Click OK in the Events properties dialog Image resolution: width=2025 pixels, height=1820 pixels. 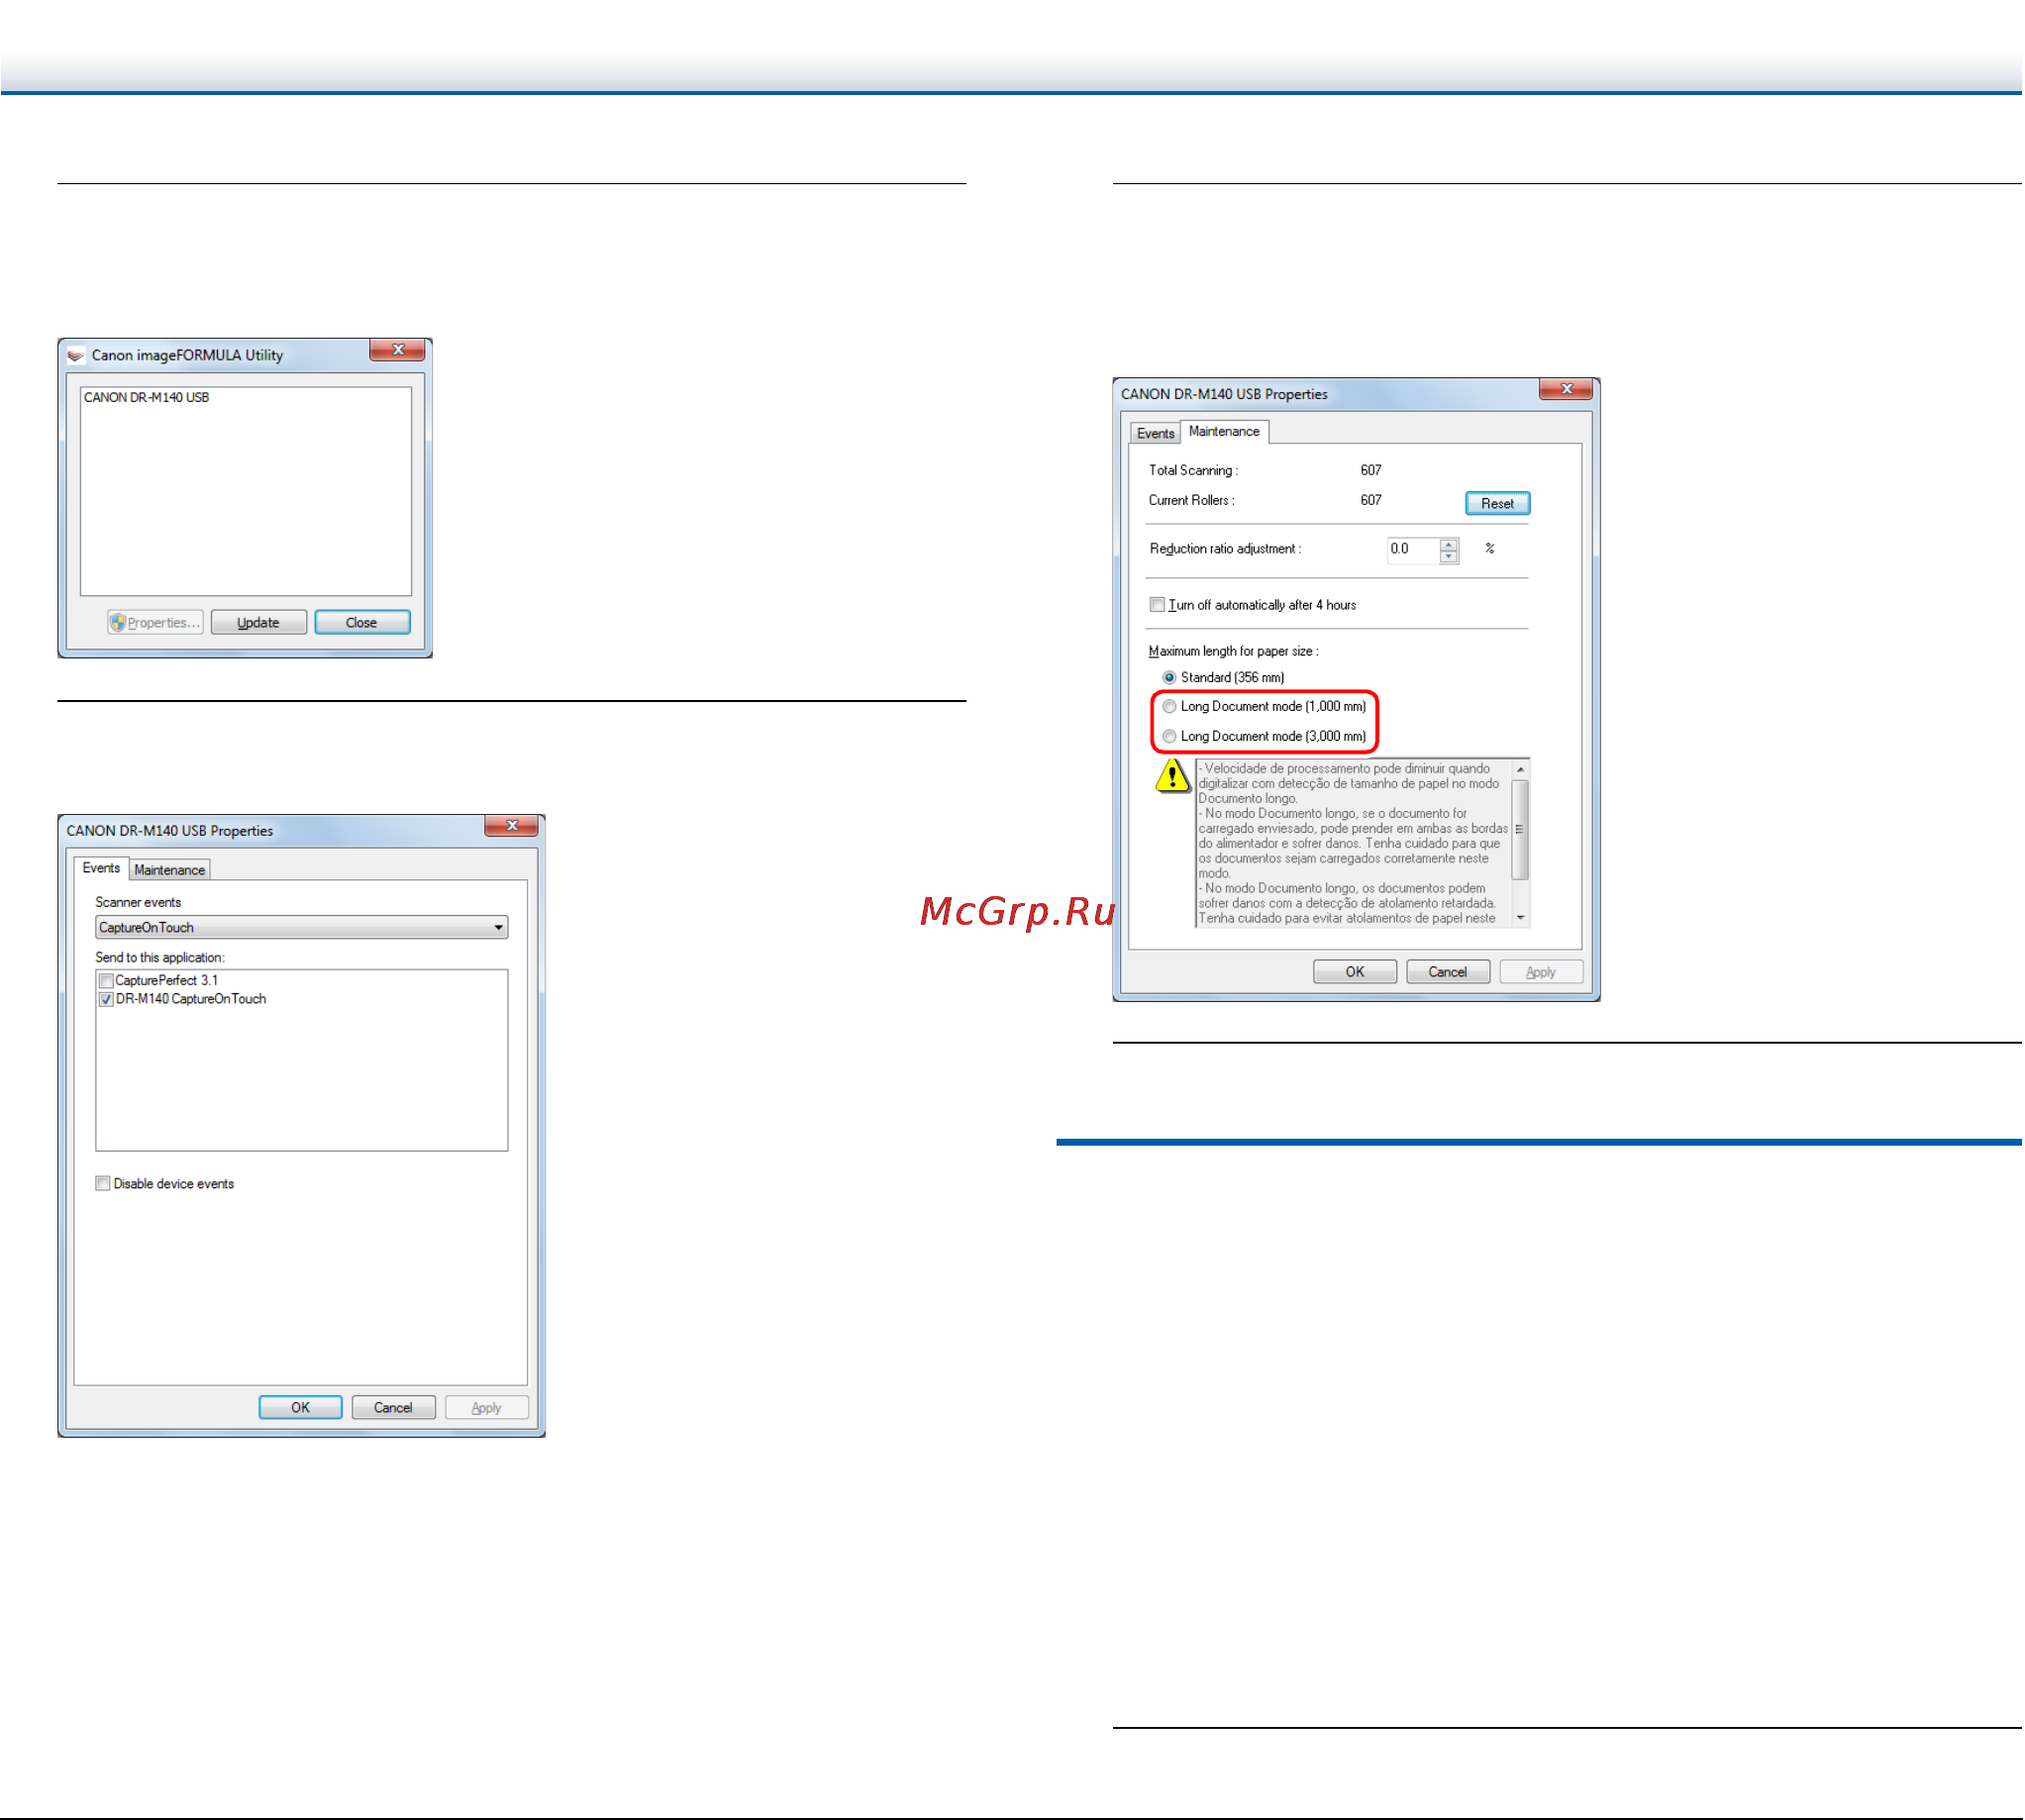click(301, 1408)
